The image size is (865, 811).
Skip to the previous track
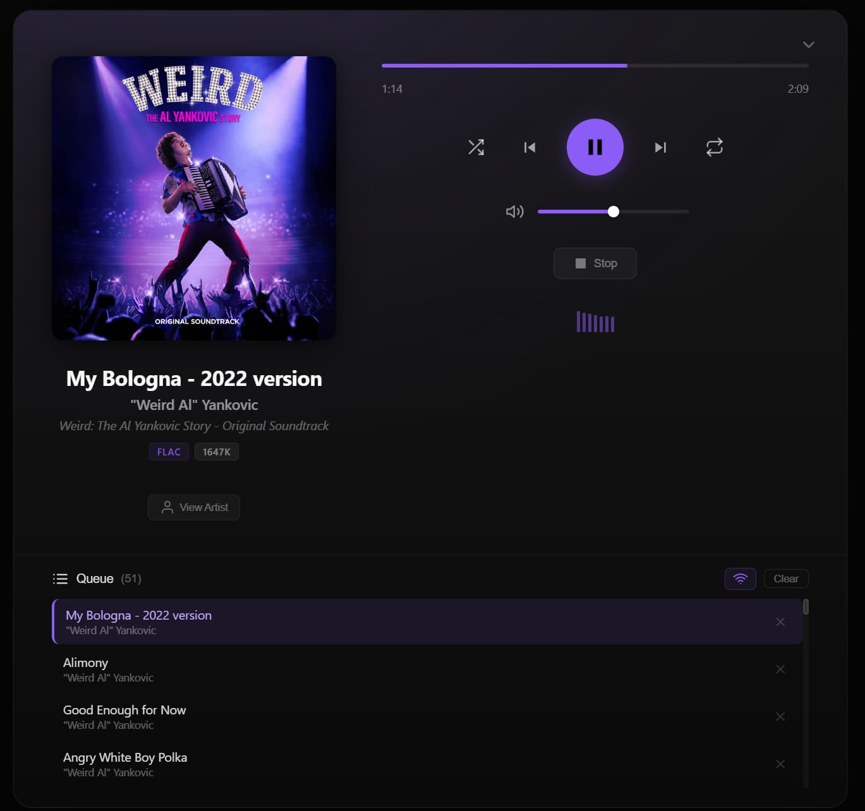tap(529, 147)
